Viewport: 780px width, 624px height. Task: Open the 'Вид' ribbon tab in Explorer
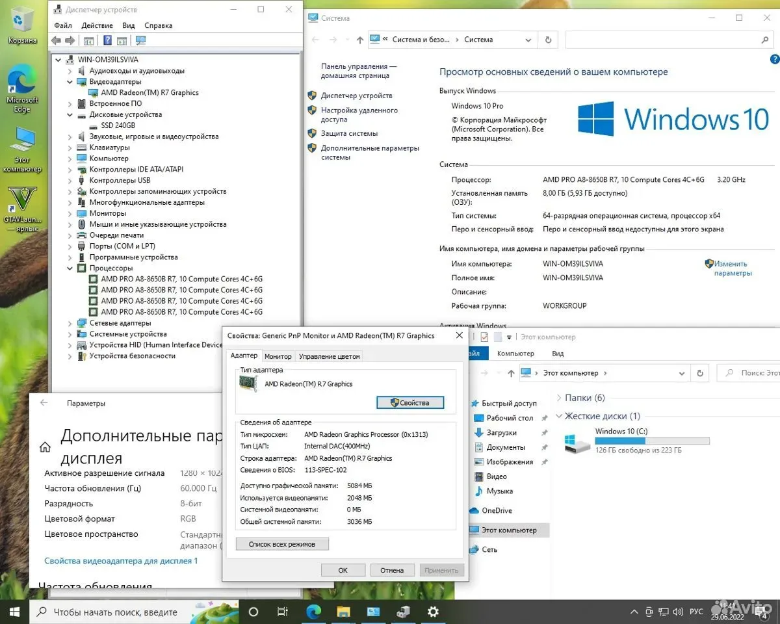point(558,354)
